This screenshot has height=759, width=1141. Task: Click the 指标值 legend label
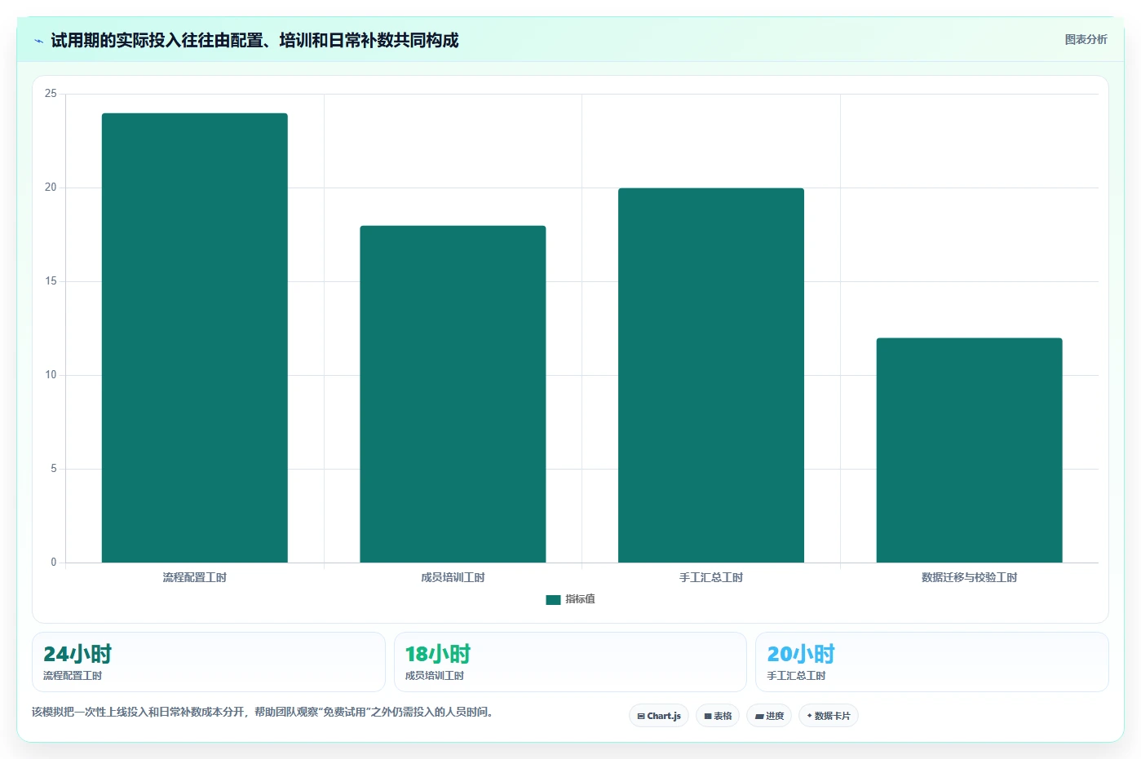coord(580,599)
